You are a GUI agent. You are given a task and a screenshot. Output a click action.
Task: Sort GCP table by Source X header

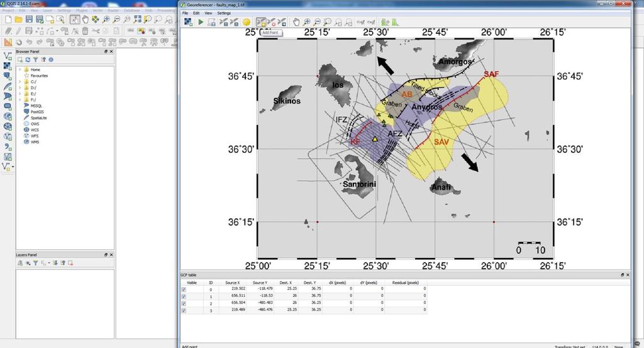232,283
